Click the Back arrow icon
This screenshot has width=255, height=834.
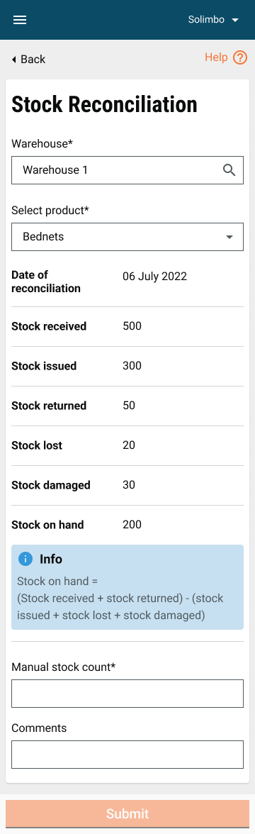pos(14,60)
